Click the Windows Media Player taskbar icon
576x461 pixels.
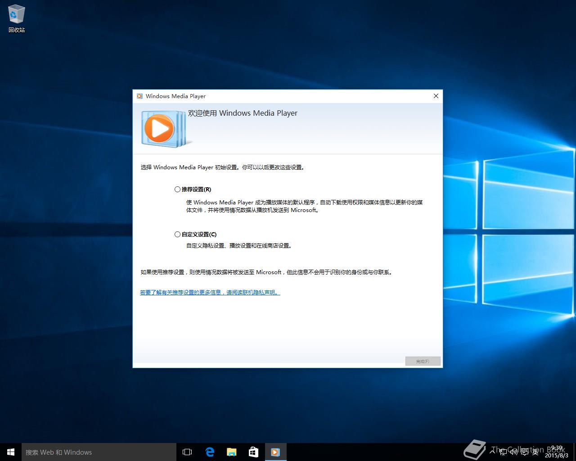click(x=275, y=452)
